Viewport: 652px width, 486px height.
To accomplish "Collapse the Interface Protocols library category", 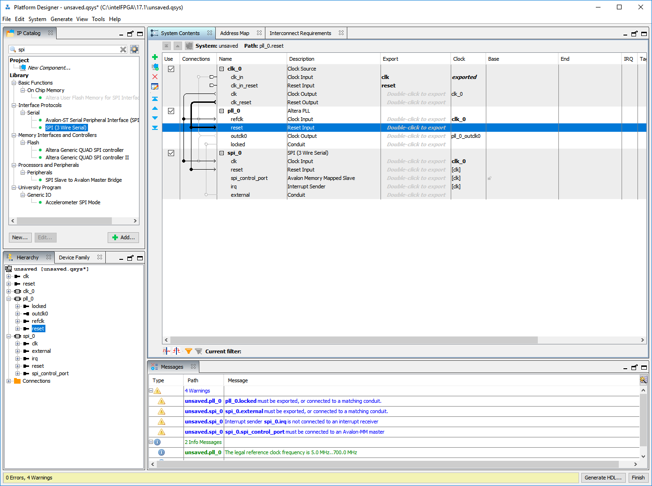I will tap(14, 105).
